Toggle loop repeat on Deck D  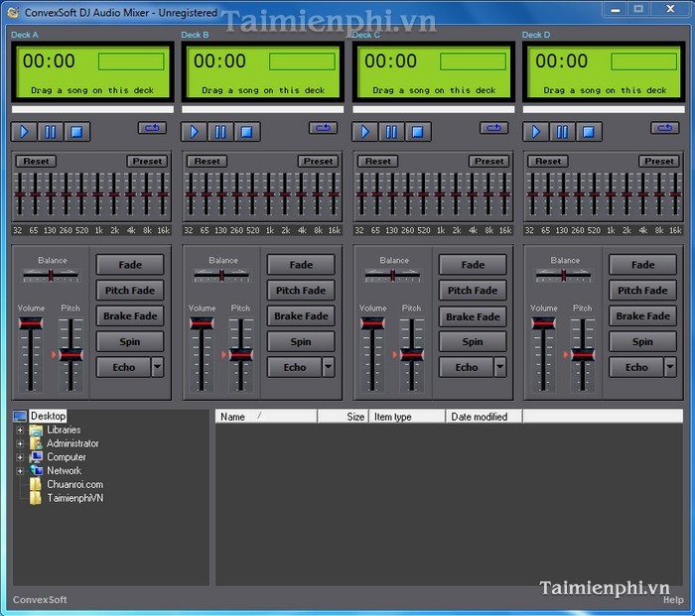(x=664, y=128)
